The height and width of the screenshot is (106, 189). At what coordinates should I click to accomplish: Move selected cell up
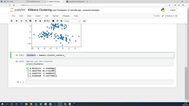click(36, 21)
